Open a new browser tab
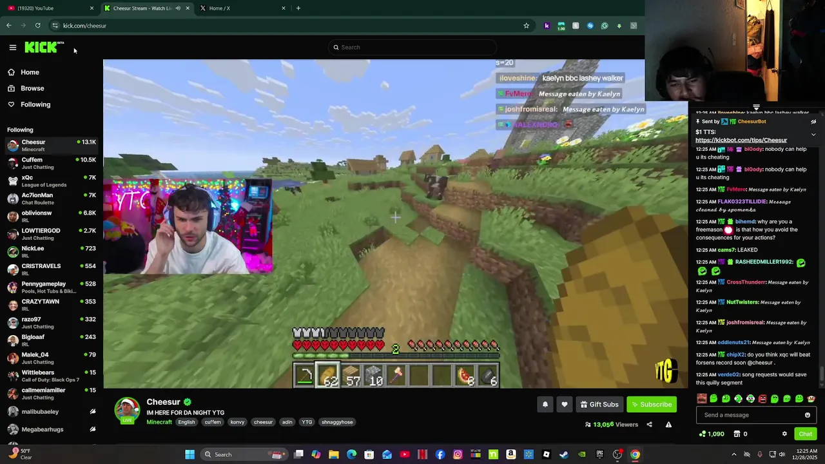The image size is (825, 464). pyautogui.click(x=298, y=8)
